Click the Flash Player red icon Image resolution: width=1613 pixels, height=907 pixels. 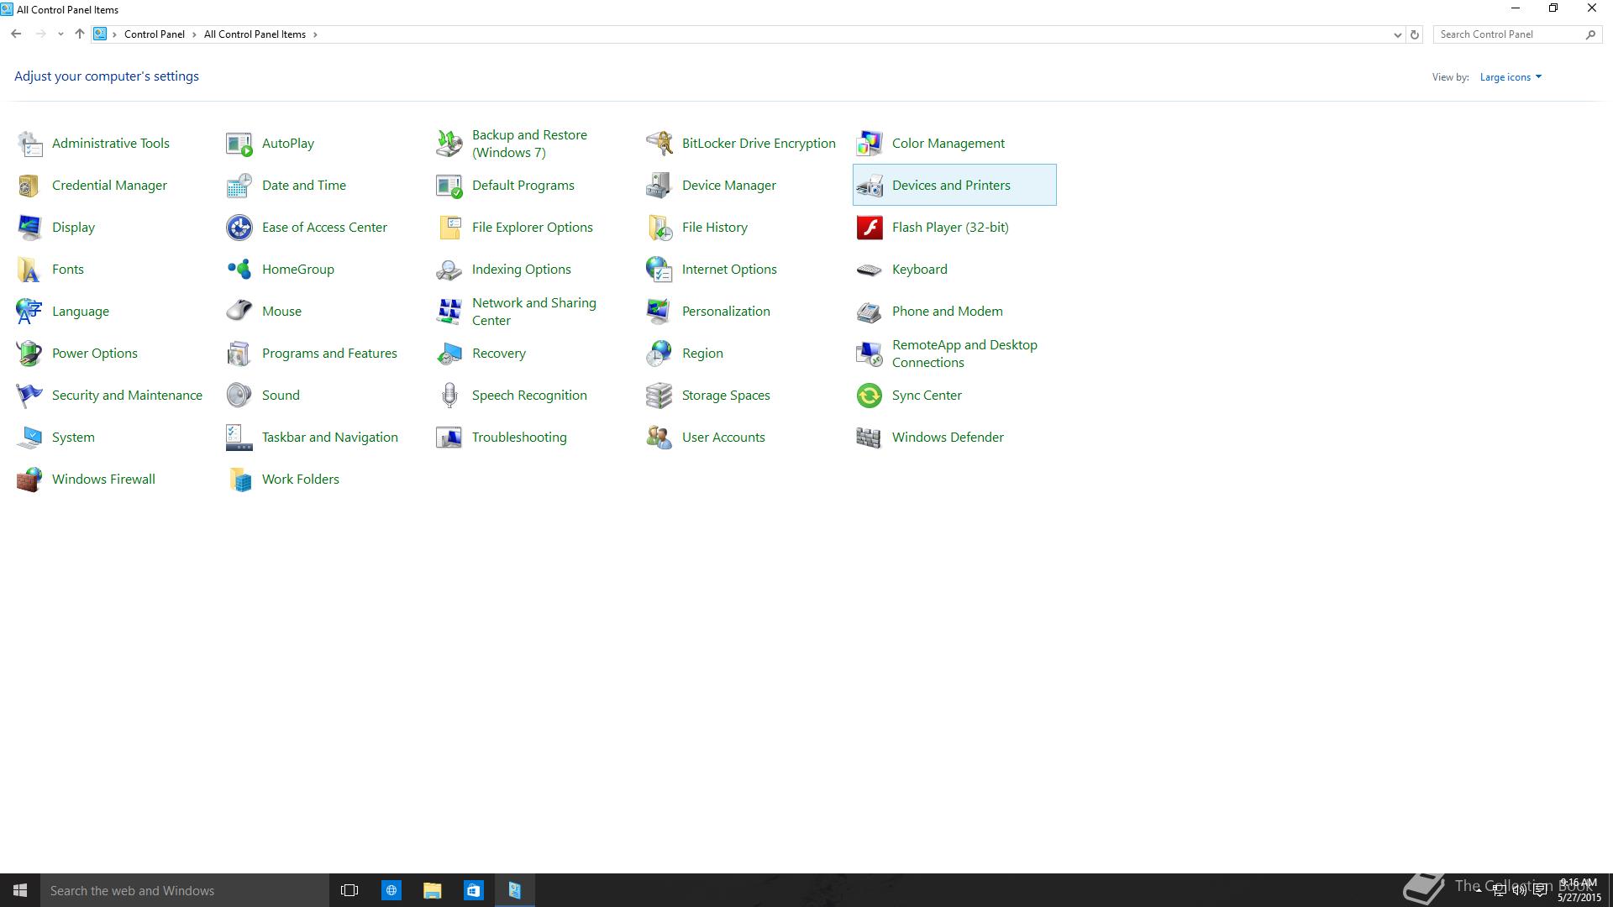(x=870, y=228)
